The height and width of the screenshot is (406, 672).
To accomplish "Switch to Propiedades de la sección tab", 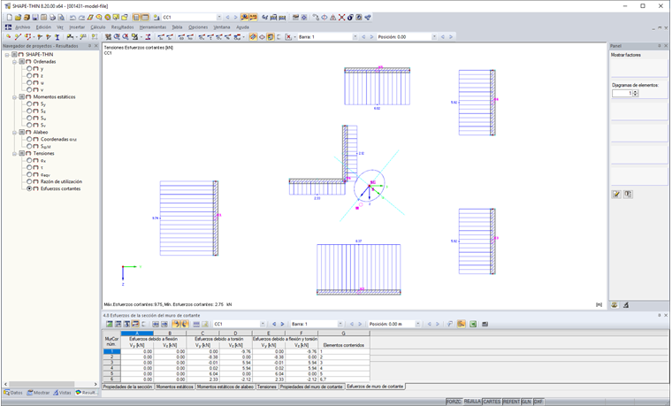I will tap(127, 387).
